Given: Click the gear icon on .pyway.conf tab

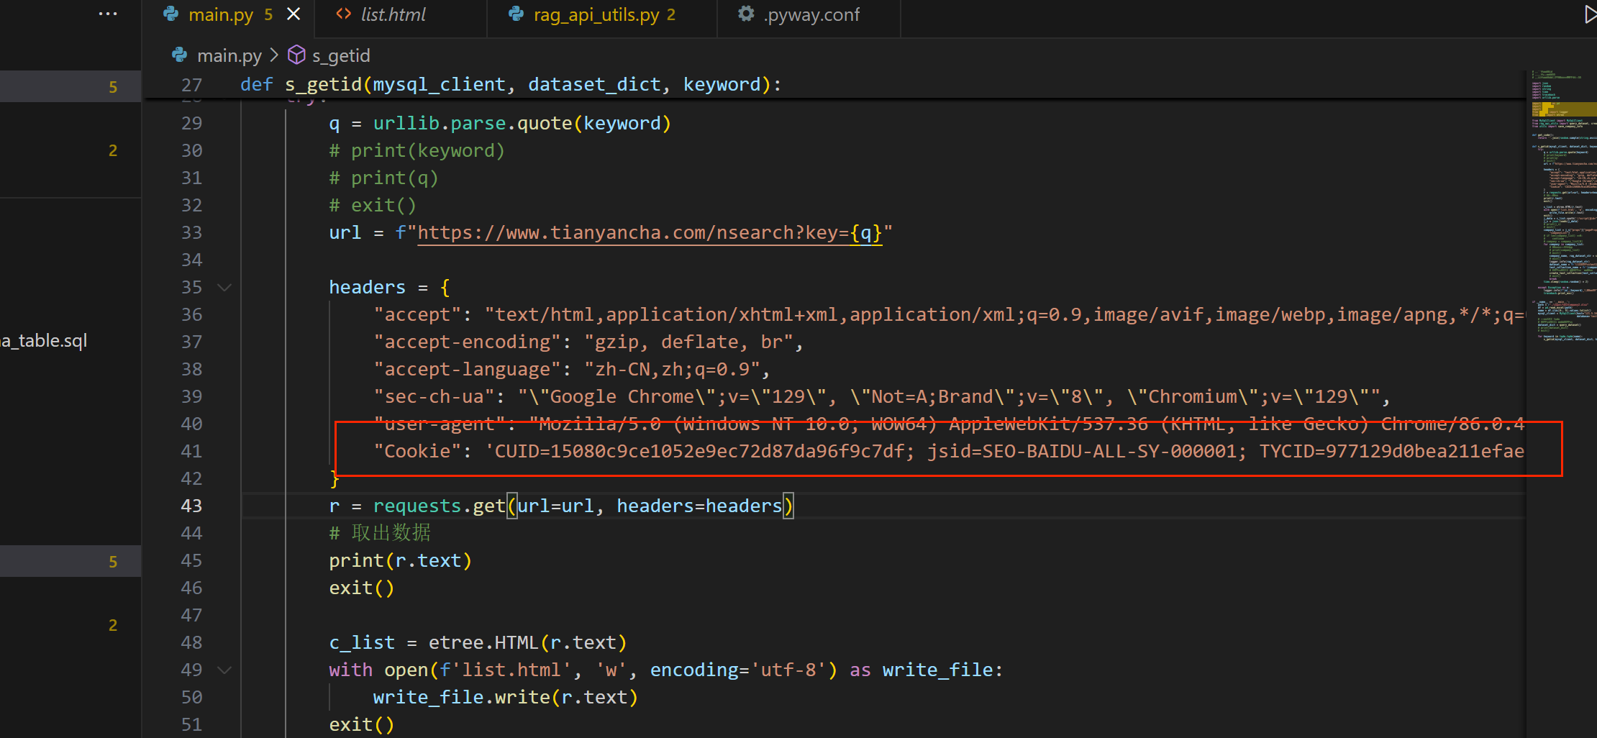Looking at the screenshot, I should (746, 14).
